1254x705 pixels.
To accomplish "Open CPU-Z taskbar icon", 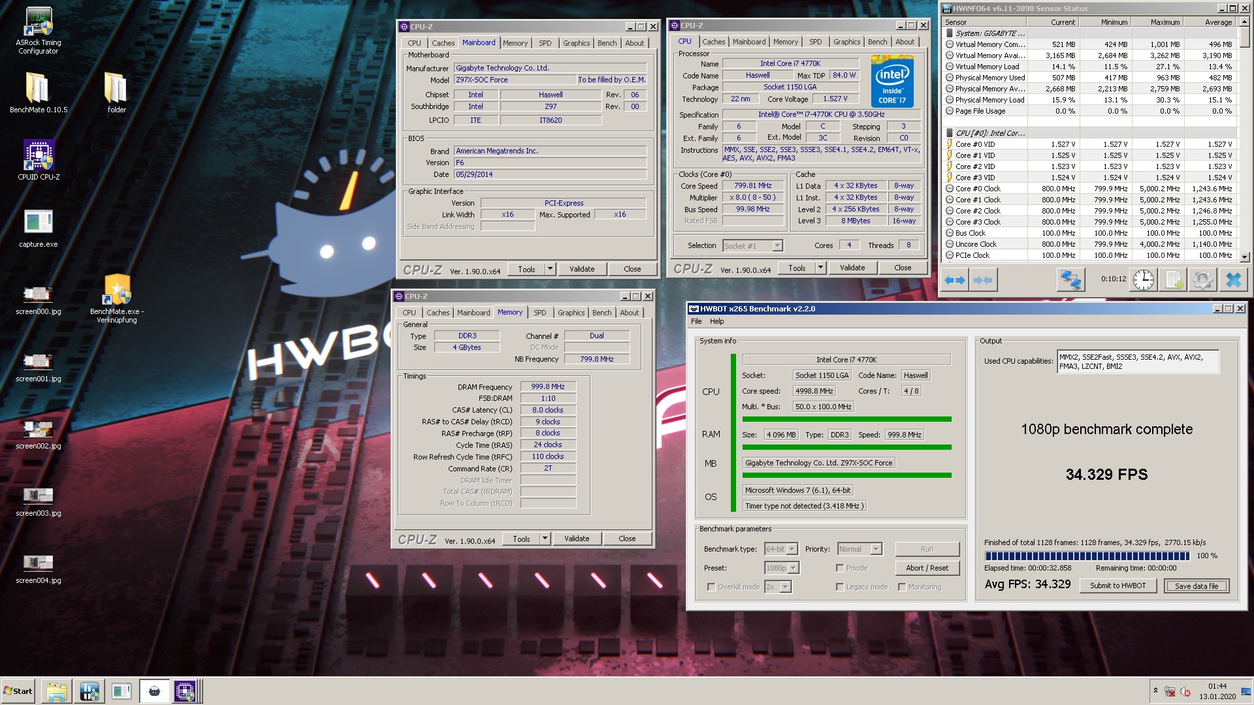I will click(185, 691).
